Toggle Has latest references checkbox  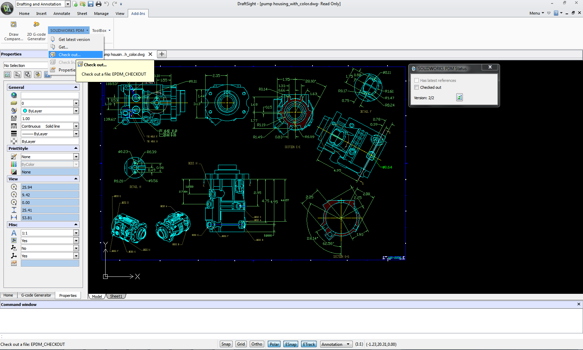click(416, 80)
